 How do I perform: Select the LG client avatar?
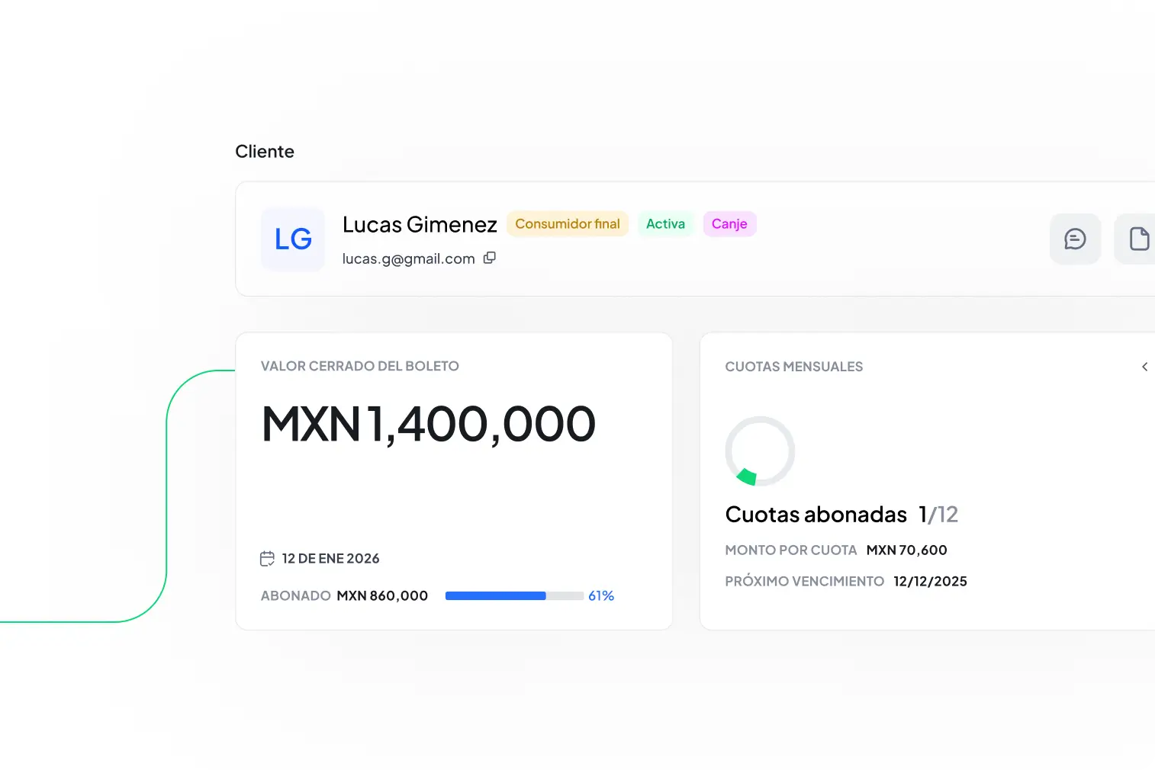coord(292,239)
